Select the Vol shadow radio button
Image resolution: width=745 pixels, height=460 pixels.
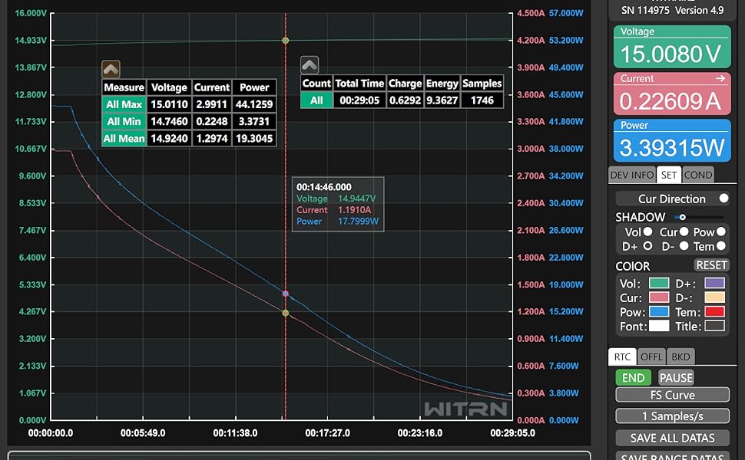click(648, 232)
